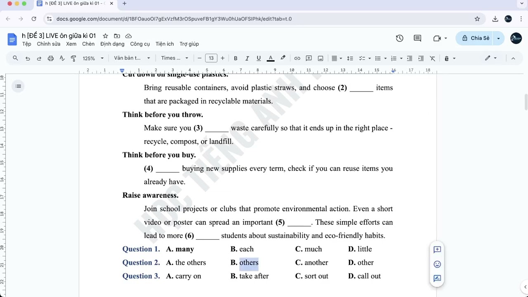
Task: Open the Tệp menu
Action: pyautogui.click(x=27, y=44)
